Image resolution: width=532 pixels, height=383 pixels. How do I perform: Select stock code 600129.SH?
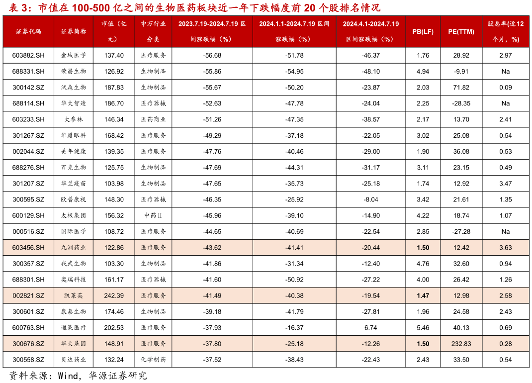pos(28,215)
